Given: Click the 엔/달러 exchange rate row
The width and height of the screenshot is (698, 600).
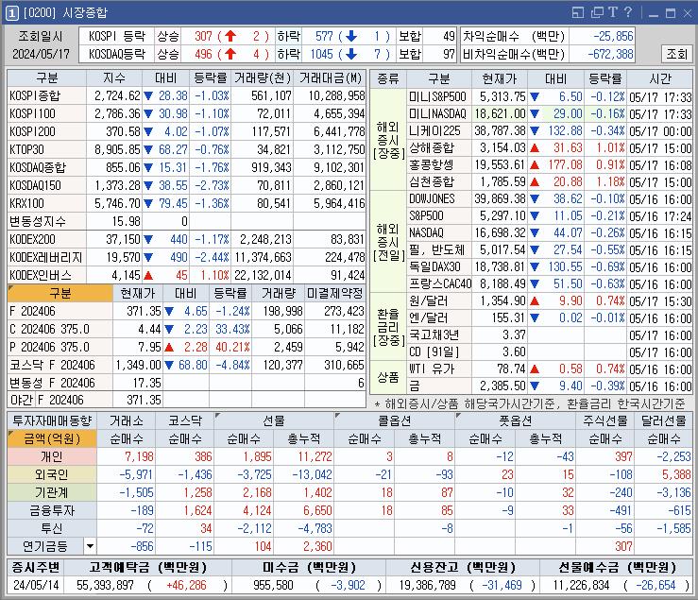Looking at the screenshot, I should click(550, 318).
